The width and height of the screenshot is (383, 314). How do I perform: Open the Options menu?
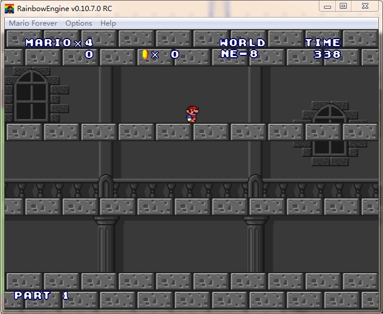[x=79, y=23]
